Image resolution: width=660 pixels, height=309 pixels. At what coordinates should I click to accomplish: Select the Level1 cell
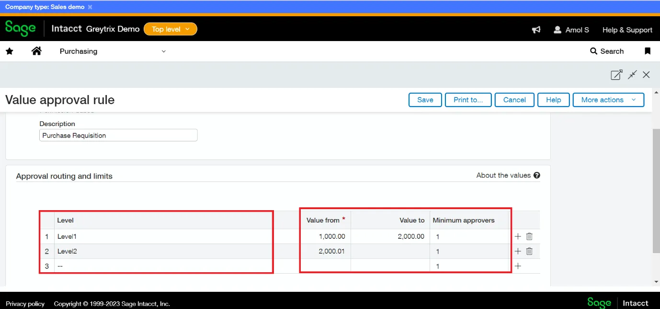pos(164,236)
